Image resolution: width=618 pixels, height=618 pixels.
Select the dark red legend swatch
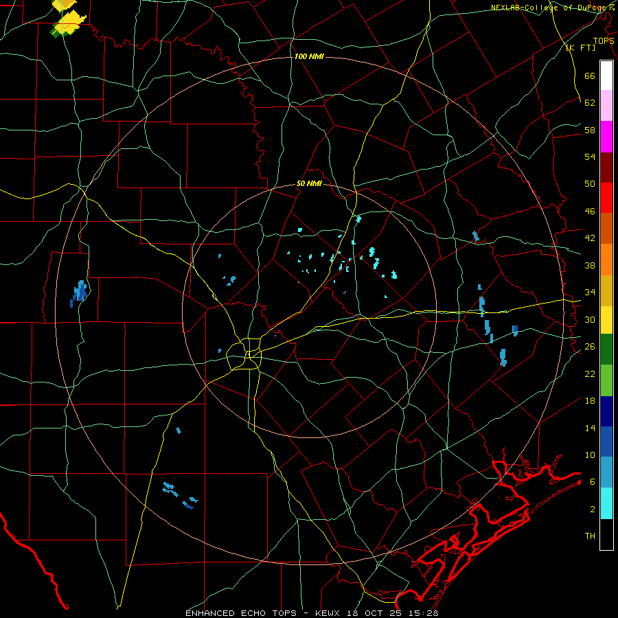[x=606, y=167]
